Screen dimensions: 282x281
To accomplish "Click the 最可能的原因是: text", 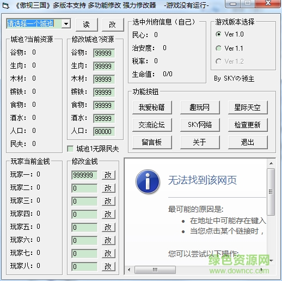I will (195, 209).
